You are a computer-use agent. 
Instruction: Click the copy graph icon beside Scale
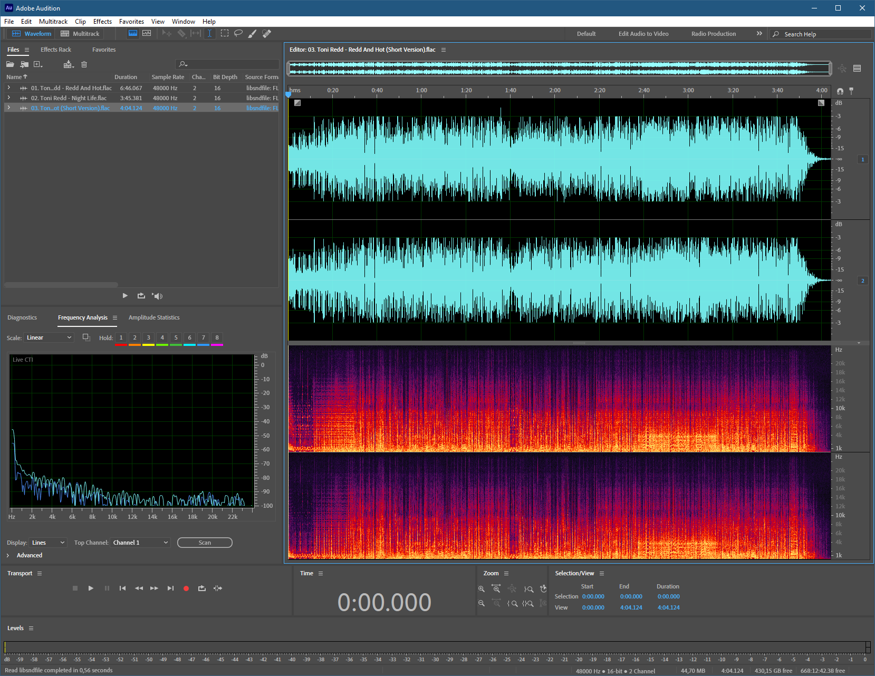pyautogui.click(x=86, y=337)
